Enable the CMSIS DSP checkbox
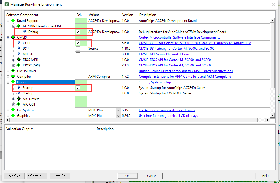This screenshot has width=280, height=183. click(x=78, y=48)
